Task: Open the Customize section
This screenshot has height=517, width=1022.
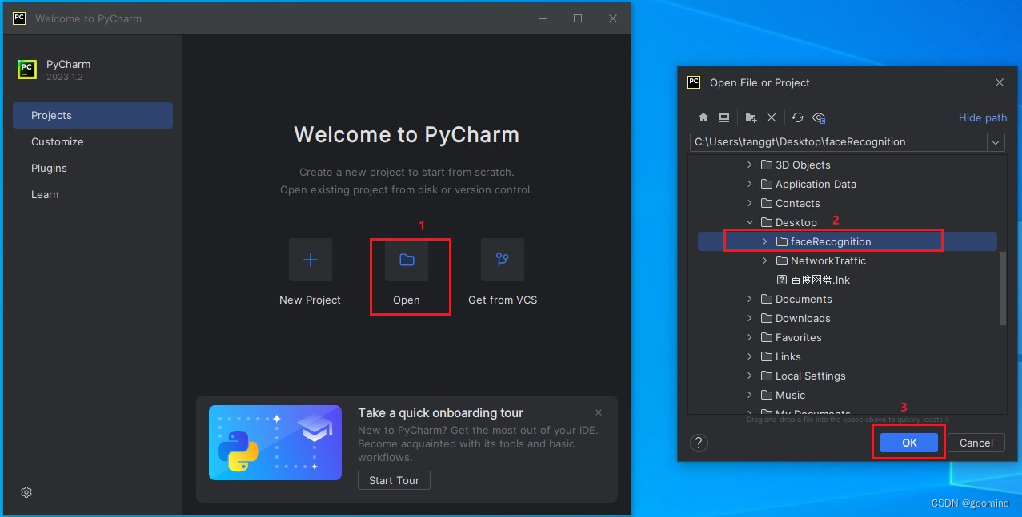Action: click(93, 141)
